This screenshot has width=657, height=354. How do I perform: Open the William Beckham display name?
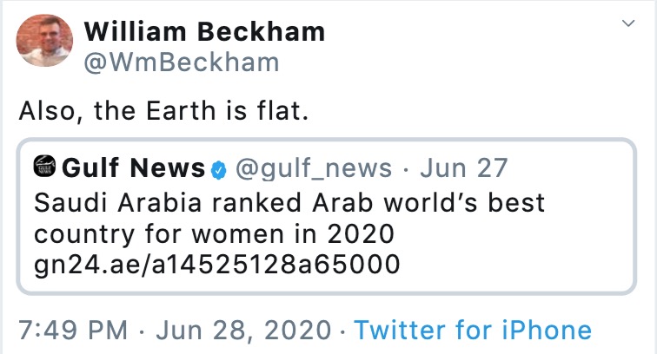coord(204,32)
